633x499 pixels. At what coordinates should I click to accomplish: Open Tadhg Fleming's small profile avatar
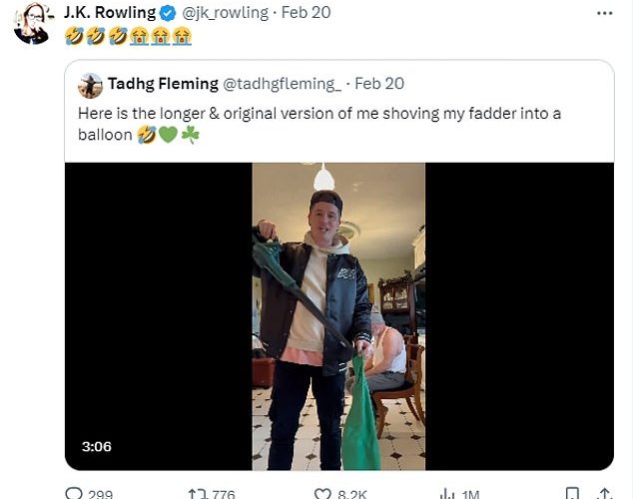[x=90, y=85]
